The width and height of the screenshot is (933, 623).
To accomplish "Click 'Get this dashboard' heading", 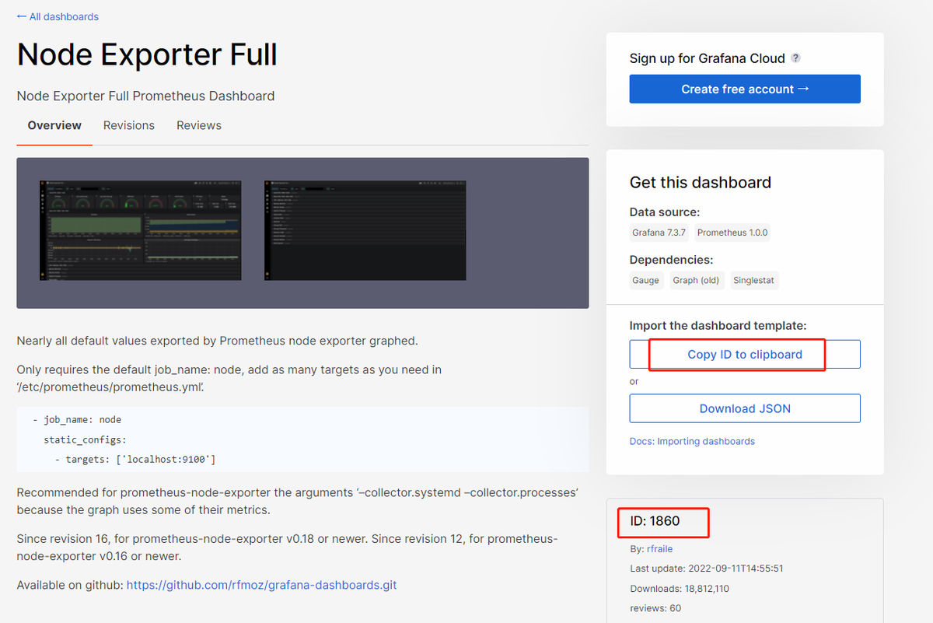I will [x=701, y=183].
